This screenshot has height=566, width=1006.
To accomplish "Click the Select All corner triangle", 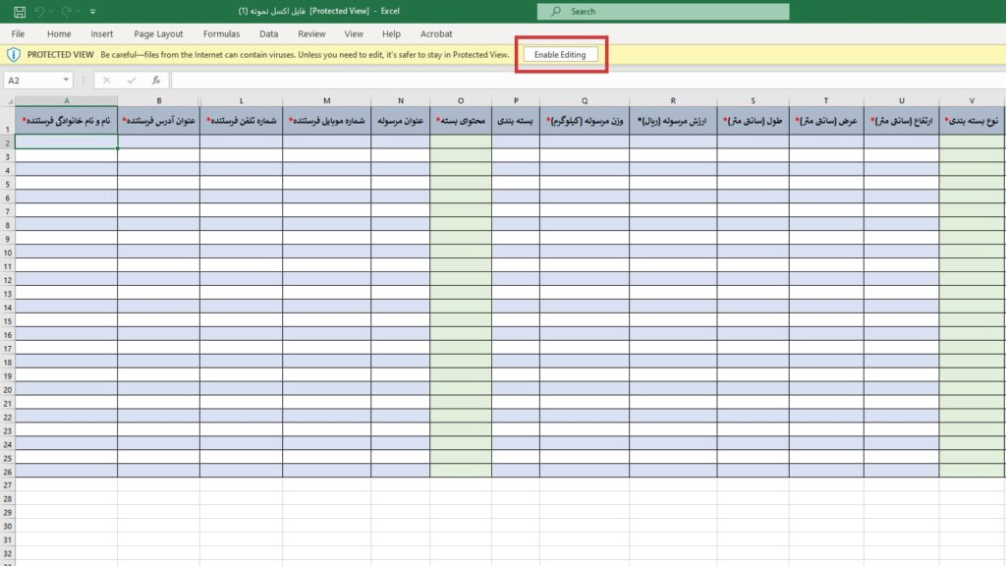I will 8,100.
